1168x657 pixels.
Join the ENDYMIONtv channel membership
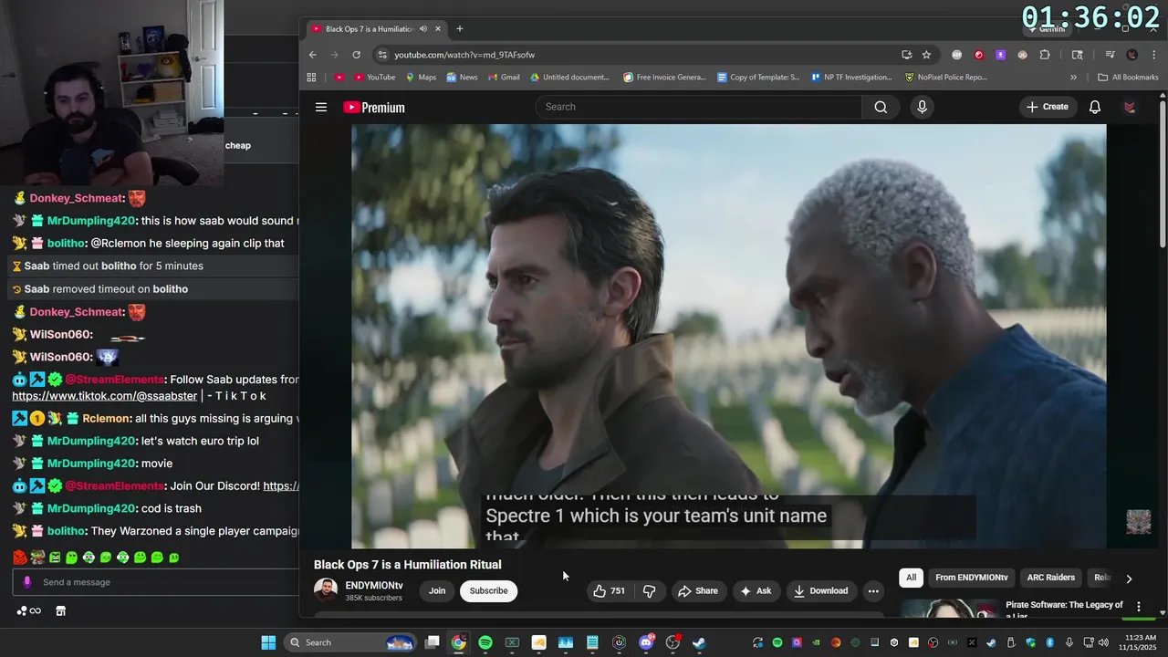437,590
